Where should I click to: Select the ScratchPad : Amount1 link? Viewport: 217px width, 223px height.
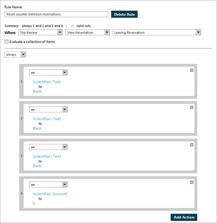[x=50, y=194]
